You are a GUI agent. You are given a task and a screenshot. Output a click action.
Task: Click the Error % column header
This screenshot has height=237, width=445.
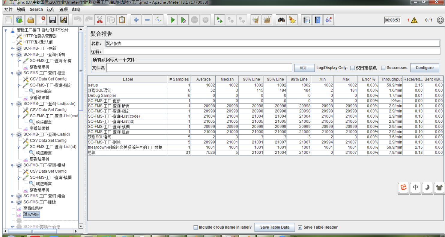(x=368, y=79)
